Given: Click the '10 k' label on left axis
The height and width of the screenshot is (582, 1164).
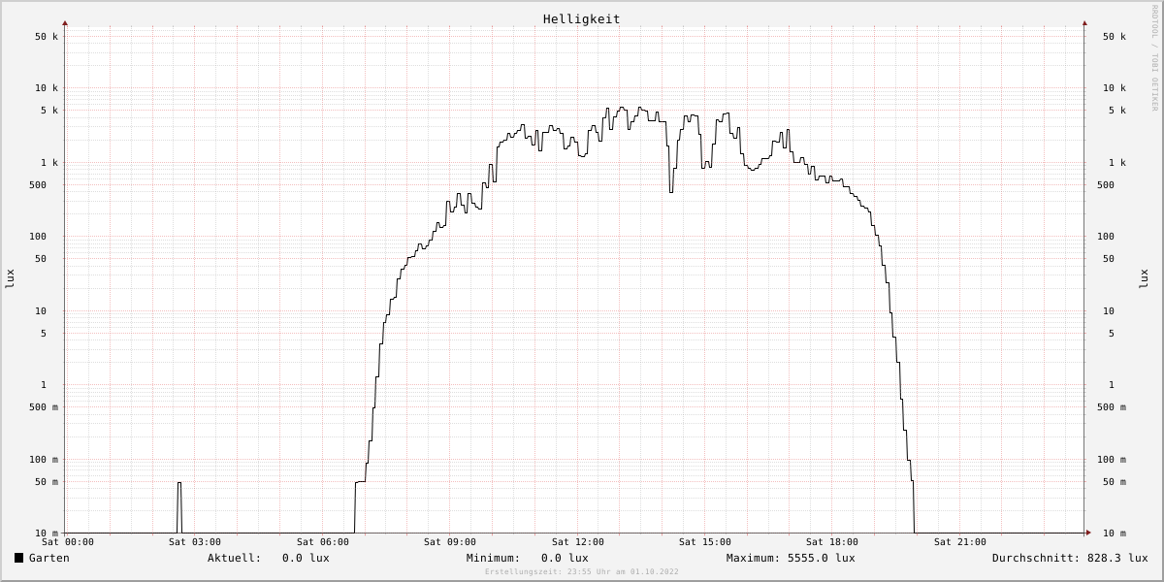Looking at the screenshot, I should pos(47,88).
